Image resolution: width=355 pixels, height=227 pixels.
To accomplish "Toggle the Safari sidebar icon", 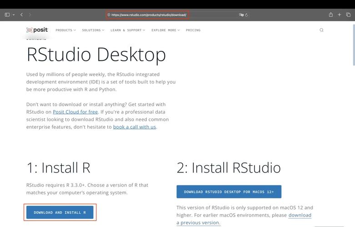I will 7,15.
